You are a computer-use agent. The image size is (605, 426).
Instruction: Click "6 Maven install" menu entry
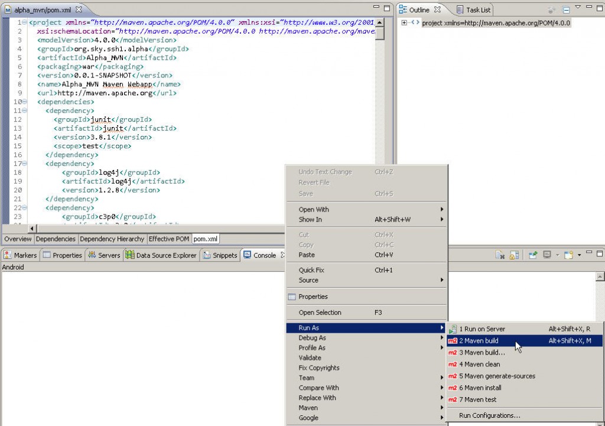click(x=480, y=388)
